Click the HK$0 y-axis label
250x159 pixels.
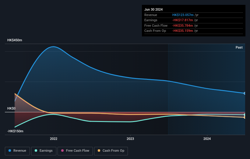12,109
